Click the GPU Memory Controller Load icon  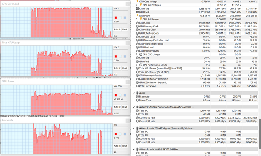[137, 40]
